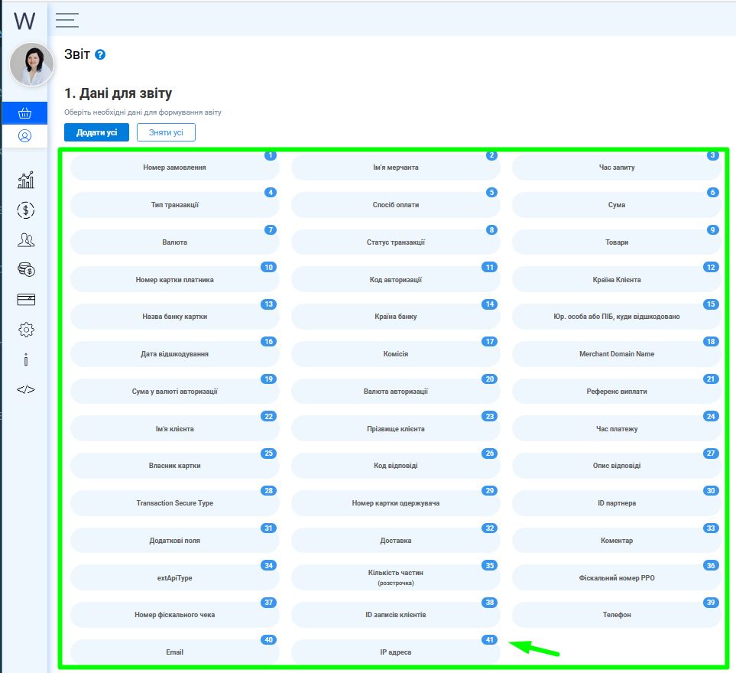This screenshot has width=736, height=673.
Task: Toggle the Час запиту field
Action: (x=617, y=167)
